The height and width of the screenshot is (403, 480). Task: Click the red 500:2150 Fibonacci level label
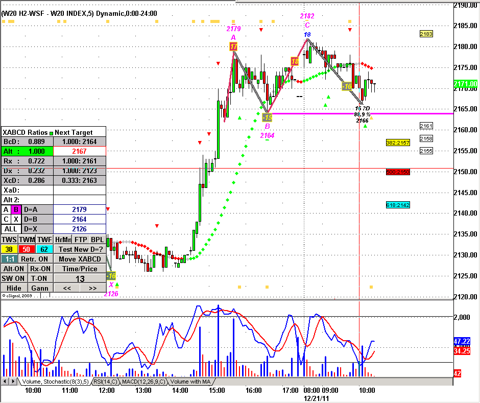pyautogui.click(x=398, y=172)
